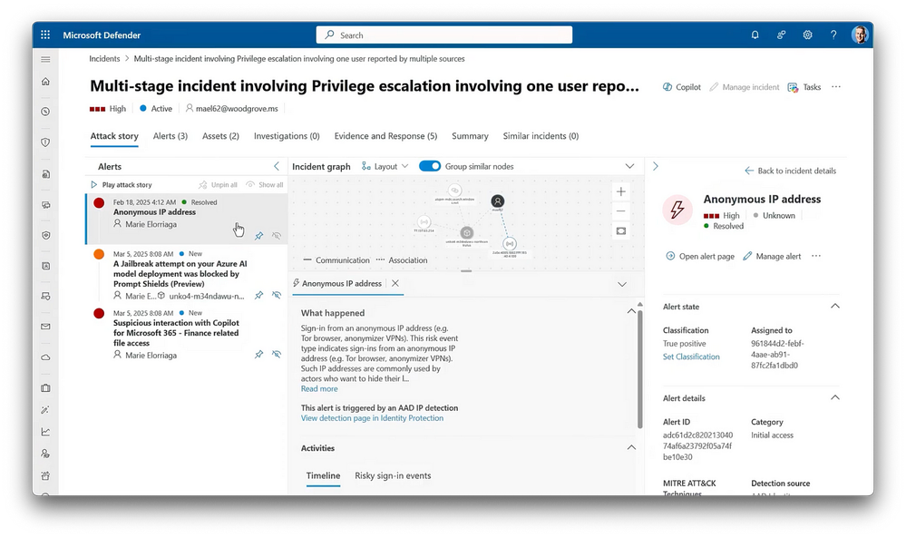The image size is (906, 538).
Task: Open the settings gear icon
Action: pos(807,34)
